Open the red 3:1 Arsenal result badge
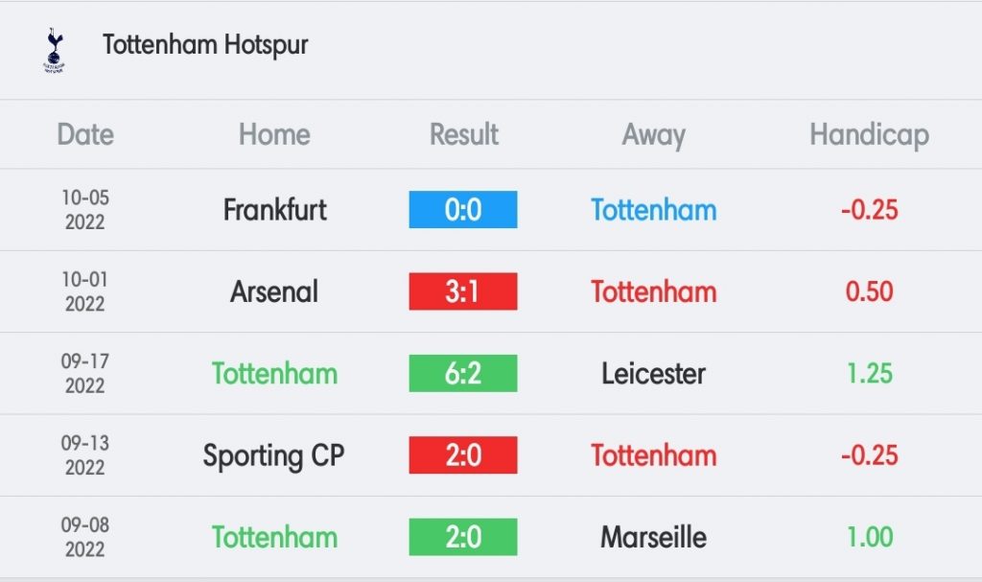 (x=463, y=291)
